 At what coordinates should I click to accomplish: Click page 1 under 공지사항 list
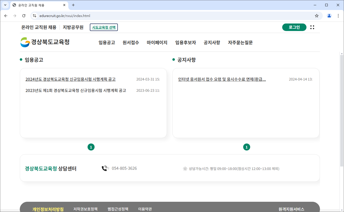(x=247, y=147)
